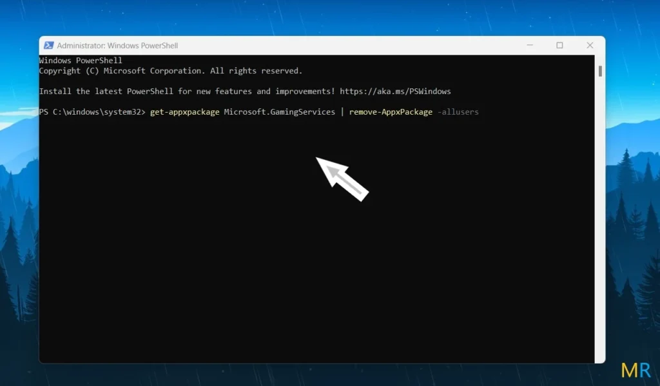Click the 'Administrator: Windows PowerShell' title text
Screen dimensions: 660x386
[x=117, y=46]
